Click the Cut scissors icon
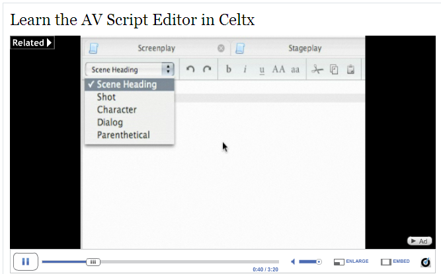The image size is (441, 274). pos(317,69)
